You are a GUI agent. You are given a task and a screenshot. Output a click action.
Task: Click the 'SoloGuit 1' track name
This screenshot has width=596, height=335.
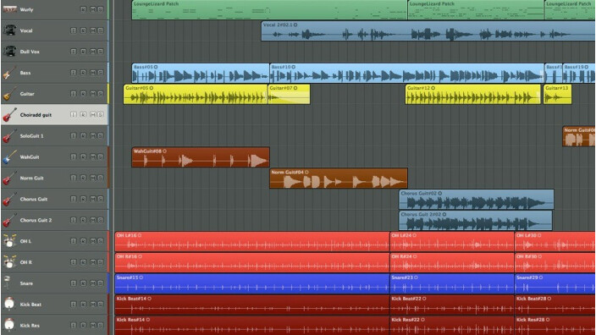(31, 136)
